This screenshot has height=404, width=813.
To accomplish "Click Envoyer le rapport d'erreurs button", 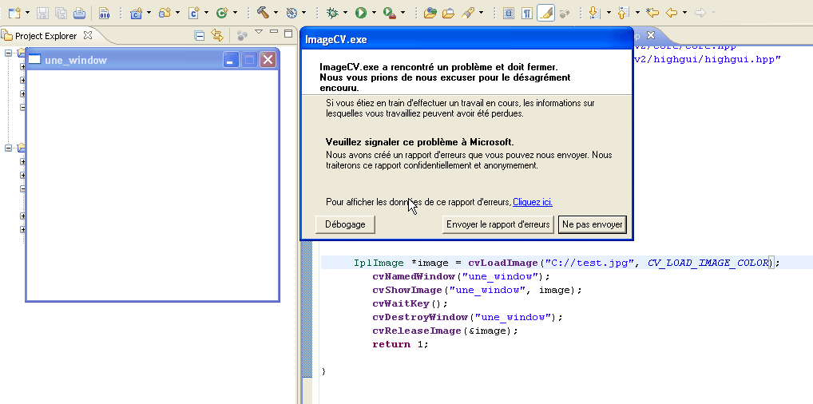I will 498,224.
